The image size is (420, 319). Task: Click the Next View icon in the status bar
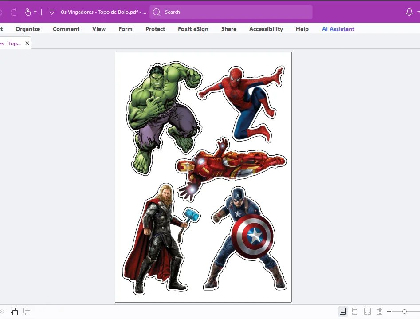point(27,311)
